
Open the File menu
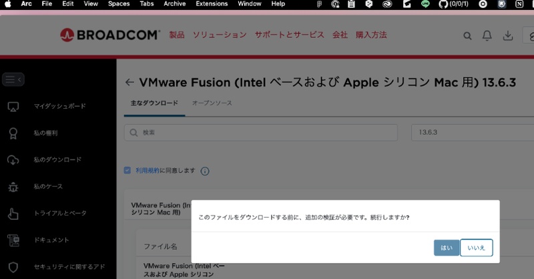pos(47,4)
